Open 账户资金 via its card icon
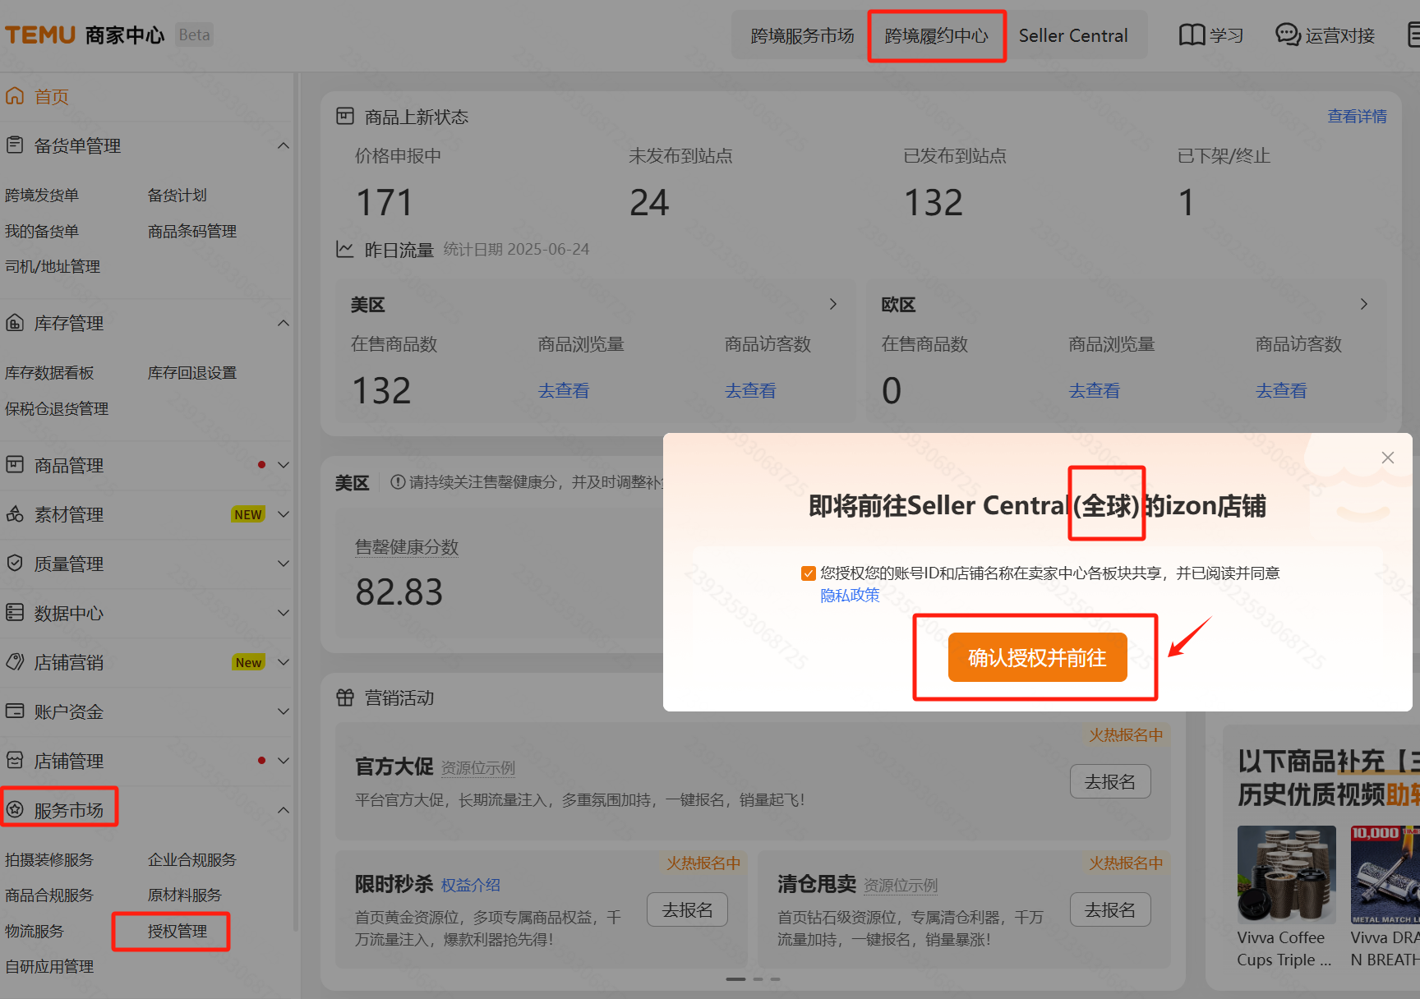 (14, 711)
